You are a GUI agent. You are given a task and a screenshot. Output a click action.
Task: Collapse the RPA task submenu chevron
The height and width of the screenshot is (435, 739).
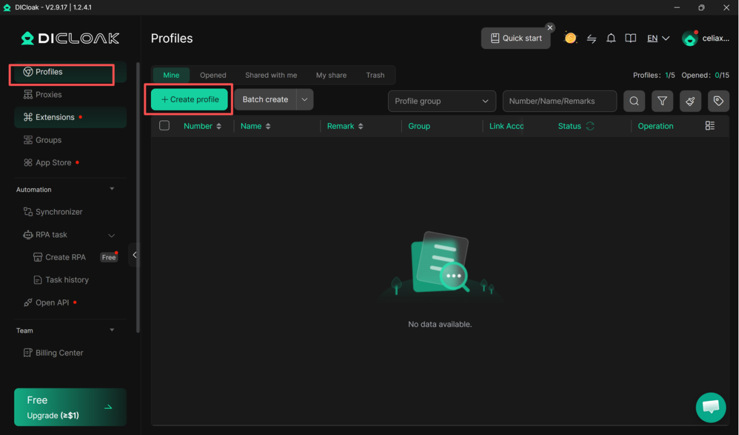111,235
